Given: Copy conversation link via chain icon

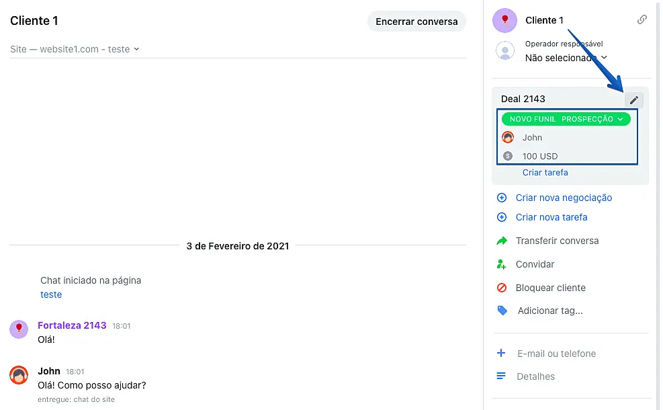Looking at the screenshot, I should tap(642, 19).
